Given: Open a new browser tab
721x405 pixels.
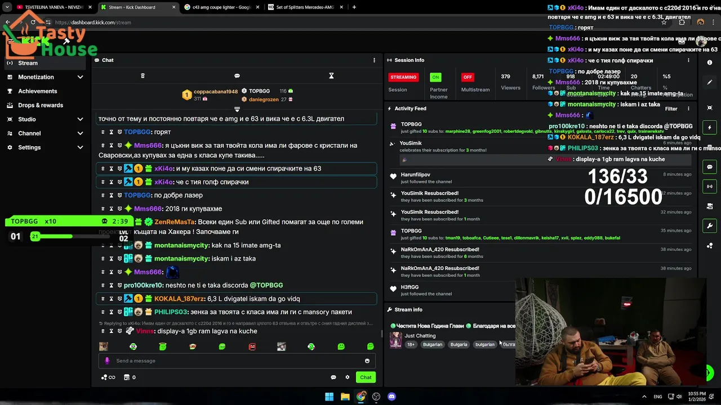Looking at the screenshot, I should click(354, 7).
